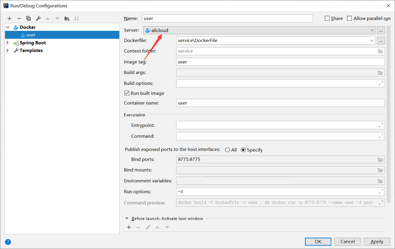Add a new run configuration
The width and height of the screenshot is (395, 249).
click(9, 18)
